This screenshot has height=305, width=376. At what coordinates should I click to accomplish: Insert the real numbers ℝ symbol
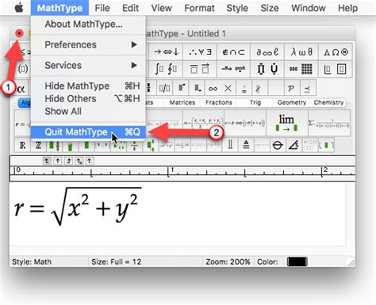tap(22, 145)
